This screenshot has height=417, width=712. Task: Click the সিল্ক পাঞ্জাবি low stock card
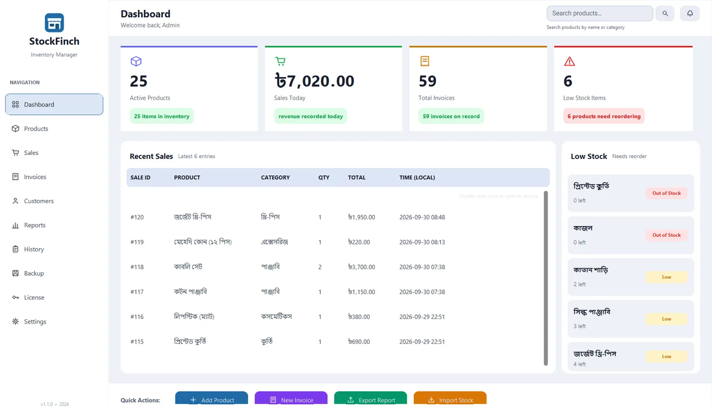click(x=631, y=319)
